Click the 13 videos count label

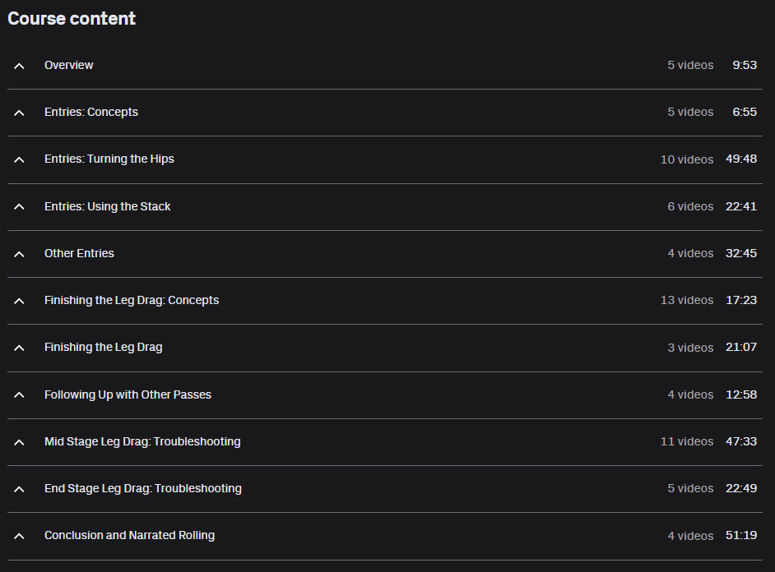click(687, 300)
